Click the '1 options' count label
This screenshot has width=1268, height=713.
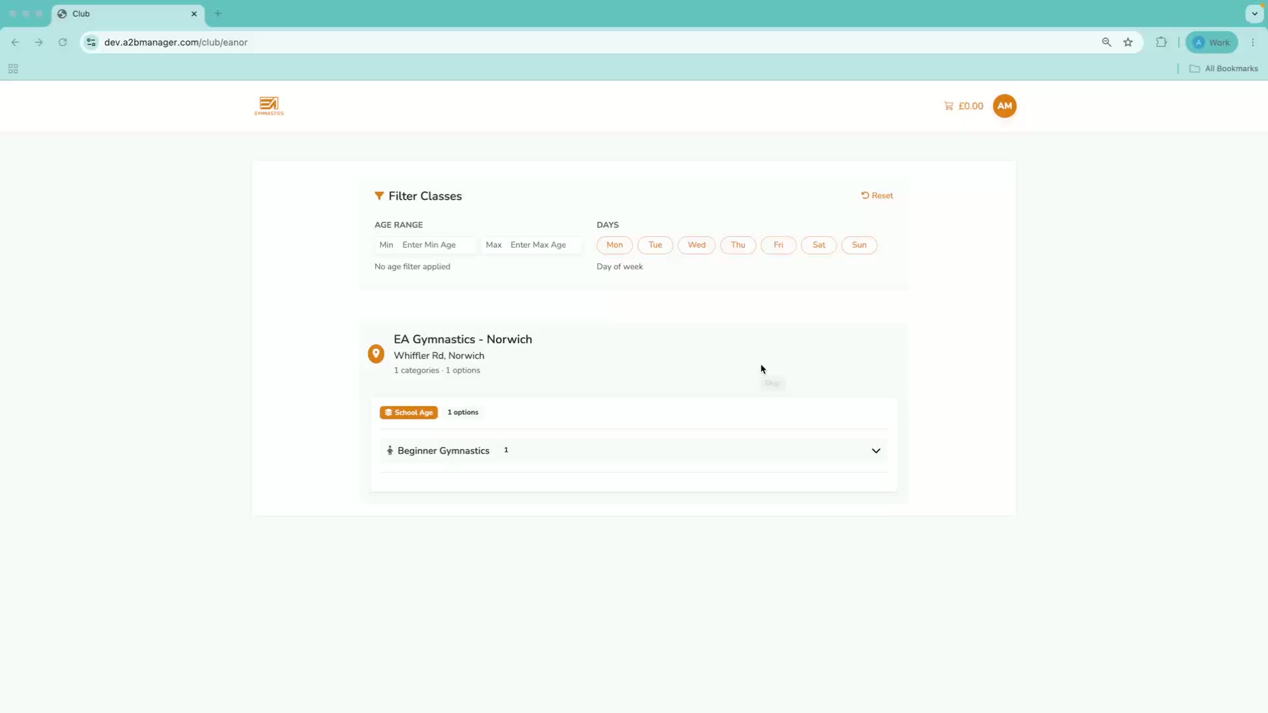tap(463, 413)
